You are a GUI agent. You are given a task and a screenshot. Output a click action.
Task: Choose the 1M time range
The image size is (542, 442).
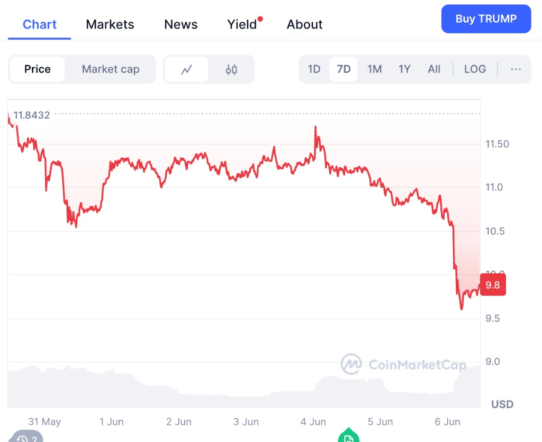click(x=375, y=69)
